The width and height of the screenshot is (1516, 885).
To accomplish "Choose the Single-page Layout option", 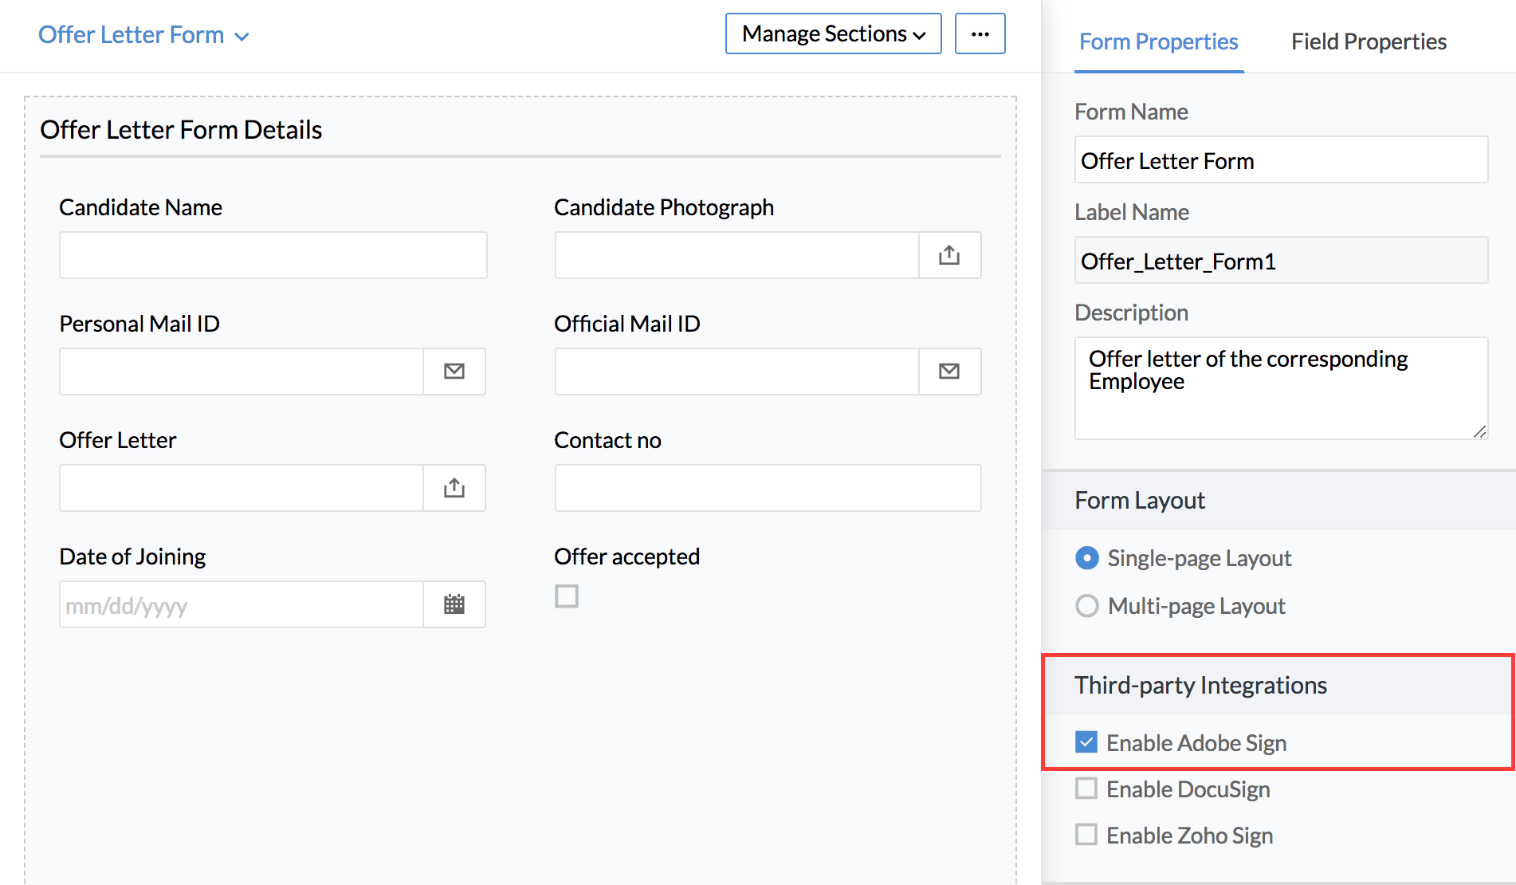I will (x=1087, y=558).
